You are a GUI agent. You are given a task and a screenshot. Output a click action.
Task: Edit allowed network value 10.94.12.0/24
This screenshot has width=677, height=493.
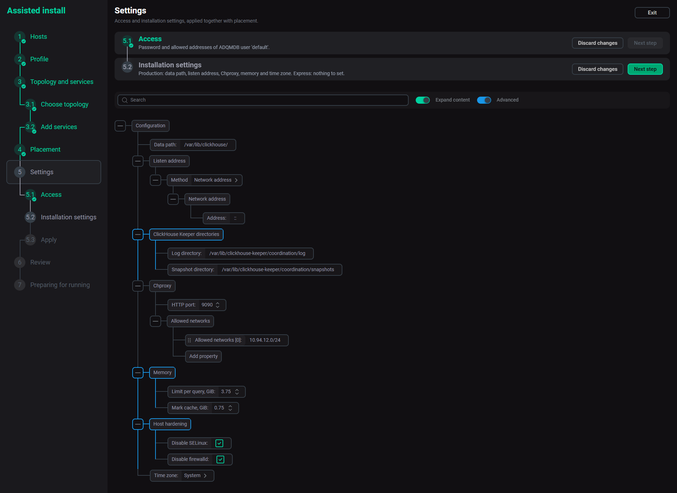pos(267,340)
